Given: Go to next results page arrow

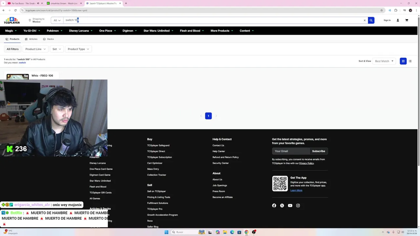Looking at the screenshot, I should [216, 116].
